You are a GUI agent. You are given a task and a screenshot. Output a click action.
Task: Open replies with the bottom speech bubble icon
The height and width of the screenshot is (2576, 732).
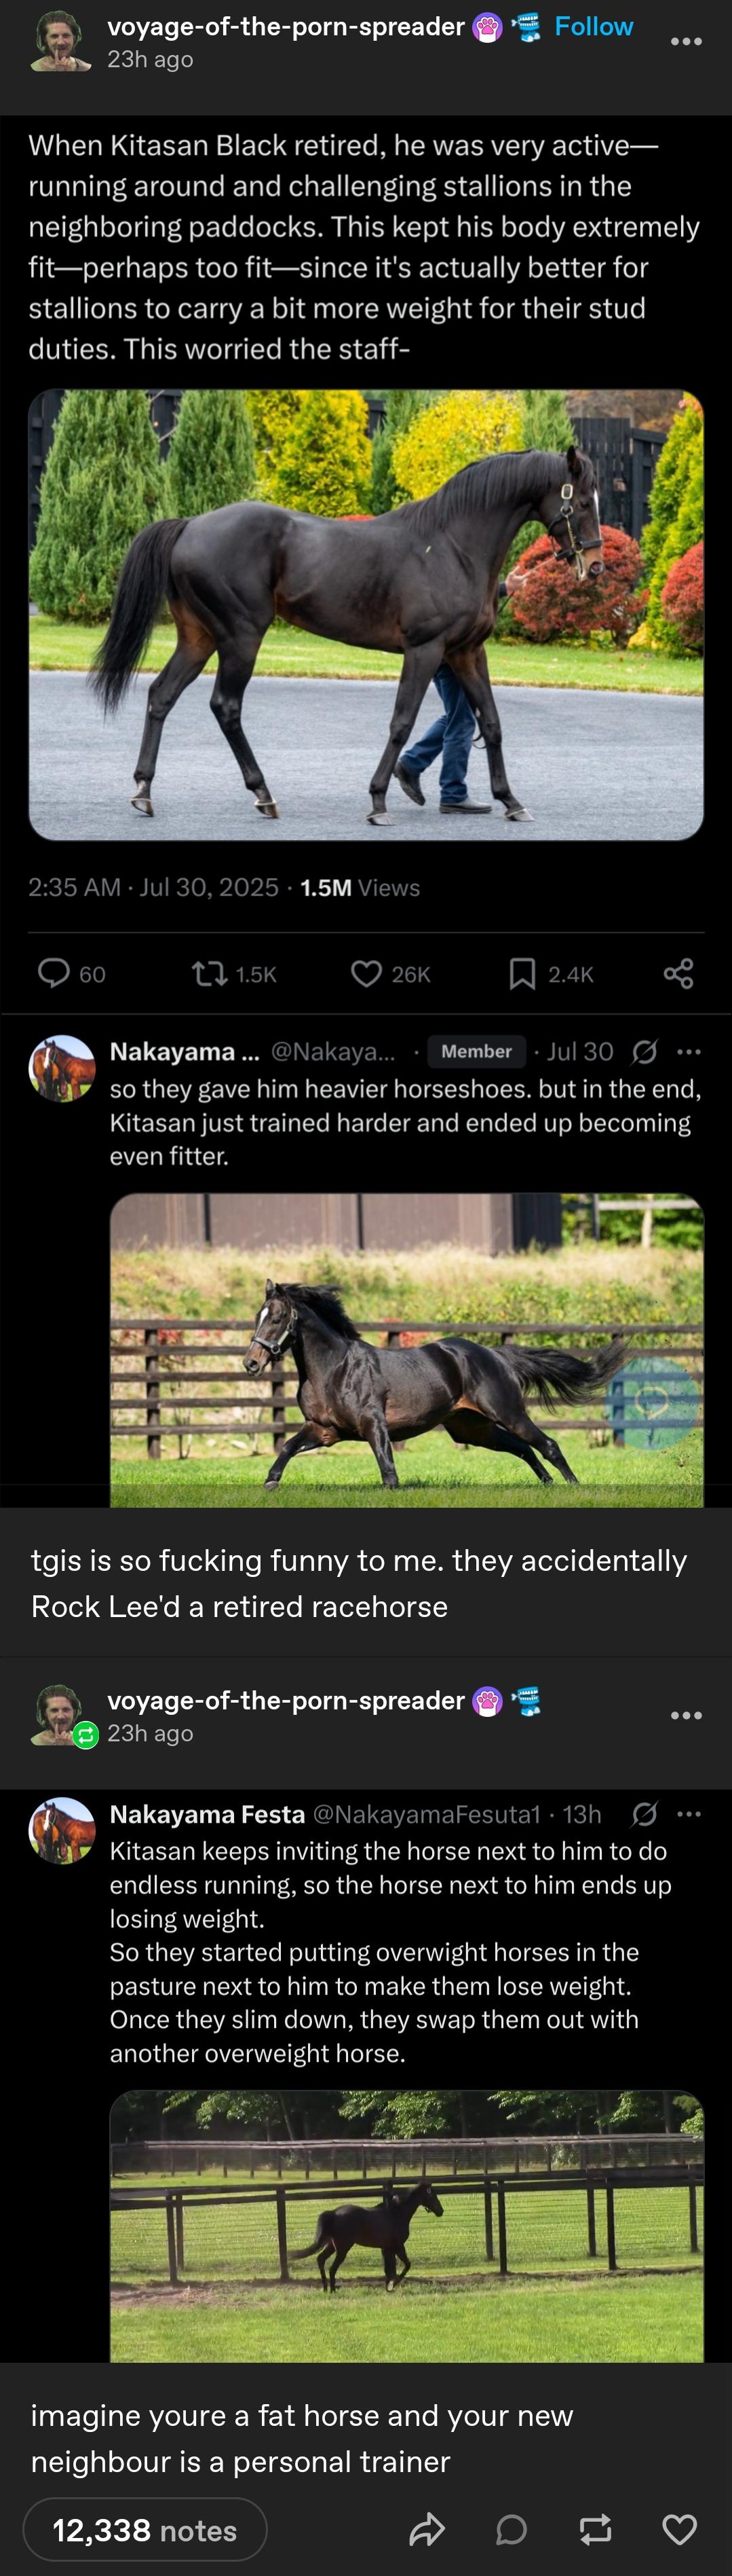tap(512, 2529)
